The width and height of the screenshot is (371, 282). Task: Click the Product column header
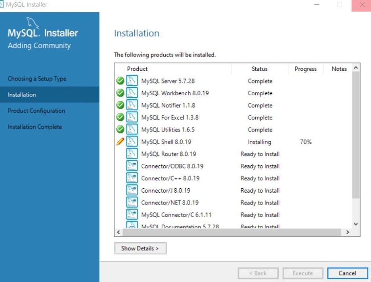[178, 69]
